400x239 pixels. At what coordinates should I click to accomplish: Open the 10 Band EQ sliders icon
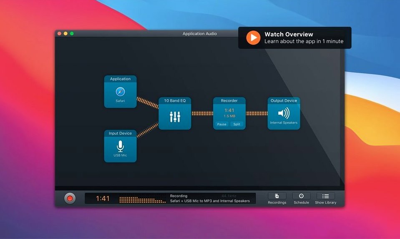(175, 117)
